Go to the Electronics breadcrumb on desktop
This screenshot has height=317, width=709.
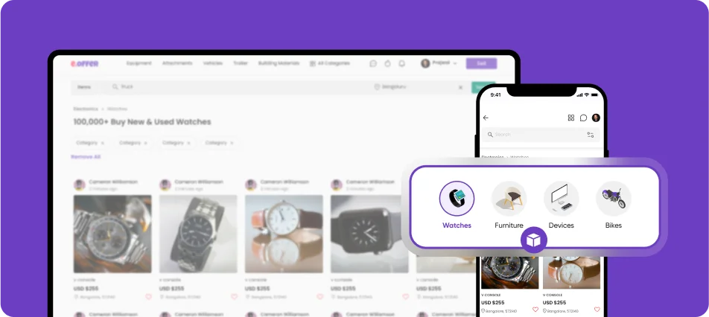86,109
